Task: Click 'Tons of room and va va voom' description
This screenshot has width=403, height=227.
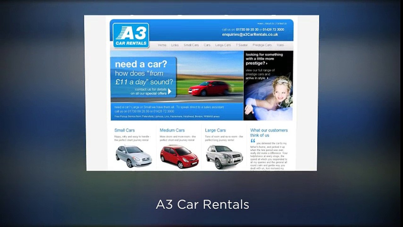Action: tap(224, 138)
